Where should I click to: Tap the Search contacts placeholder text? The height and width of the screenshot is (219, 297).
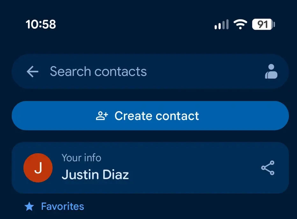(x=98, y=72)
